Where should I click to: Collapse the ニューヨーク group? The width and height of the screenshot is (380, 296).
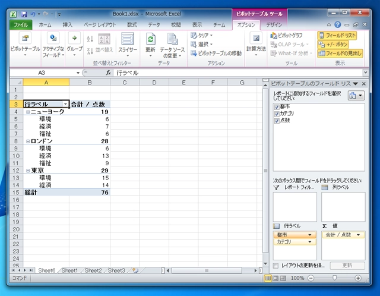click(28, 112)
